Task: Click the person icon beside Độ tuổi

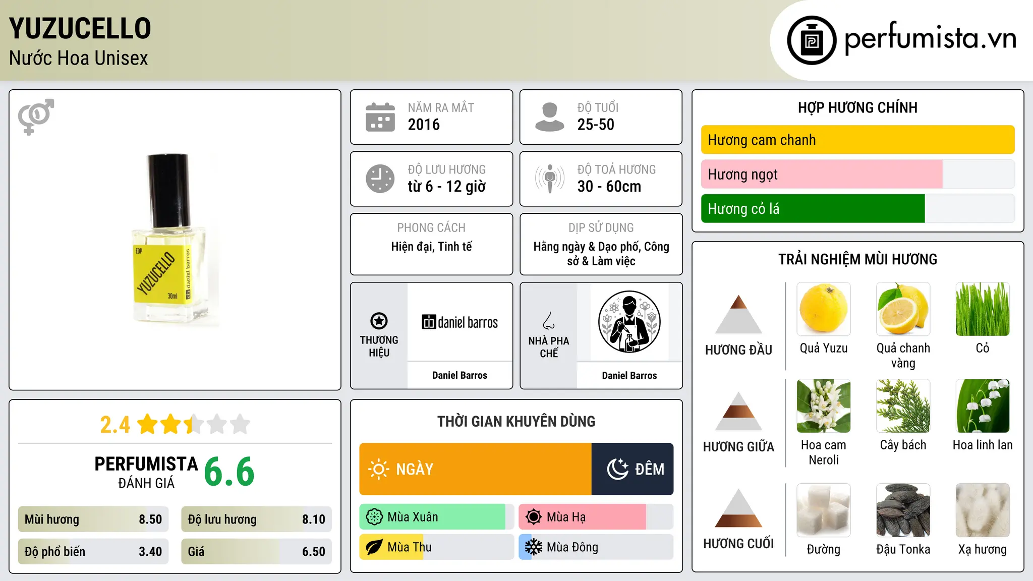Action: pos(550,117)
